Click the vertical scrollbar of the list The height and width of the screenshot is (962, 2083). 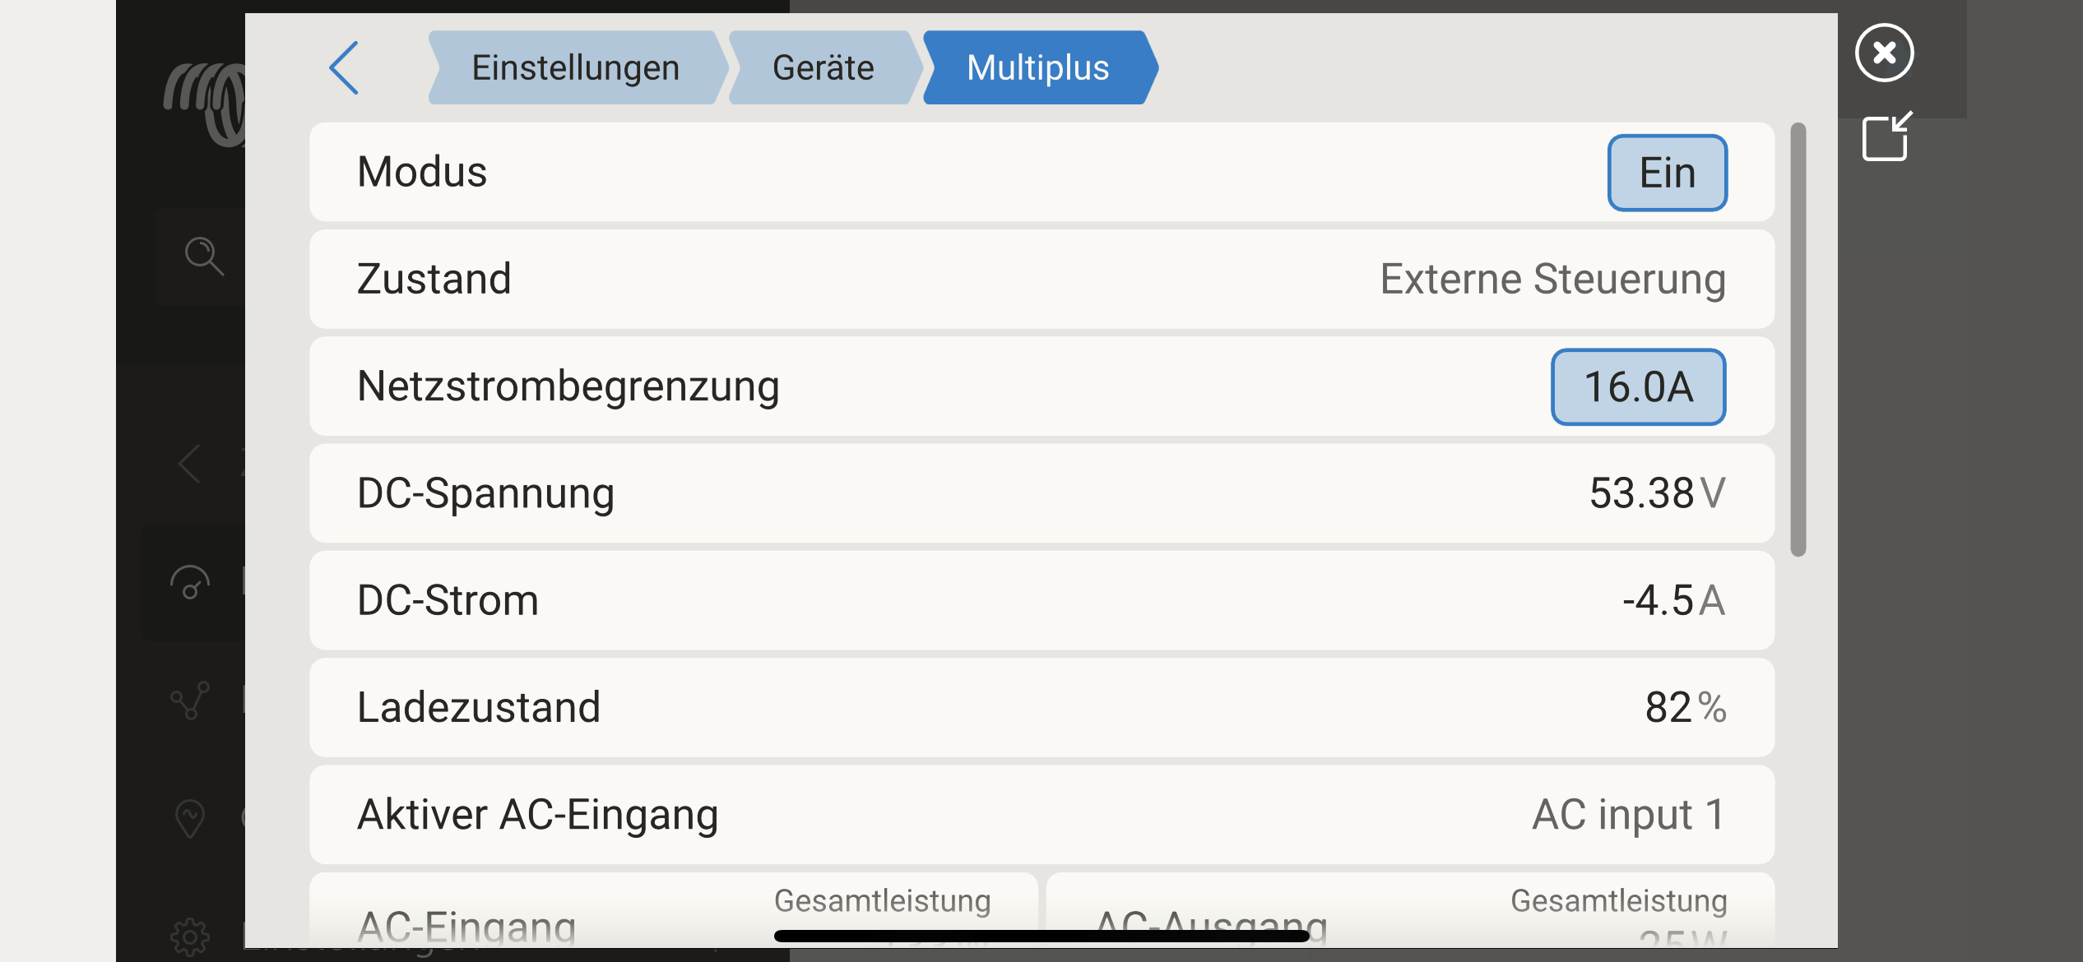click(1798, 339)
